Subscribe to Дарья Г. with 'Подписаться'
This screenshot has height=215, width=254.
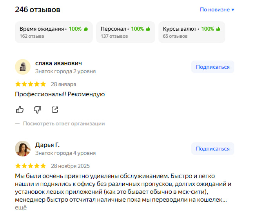212,149
